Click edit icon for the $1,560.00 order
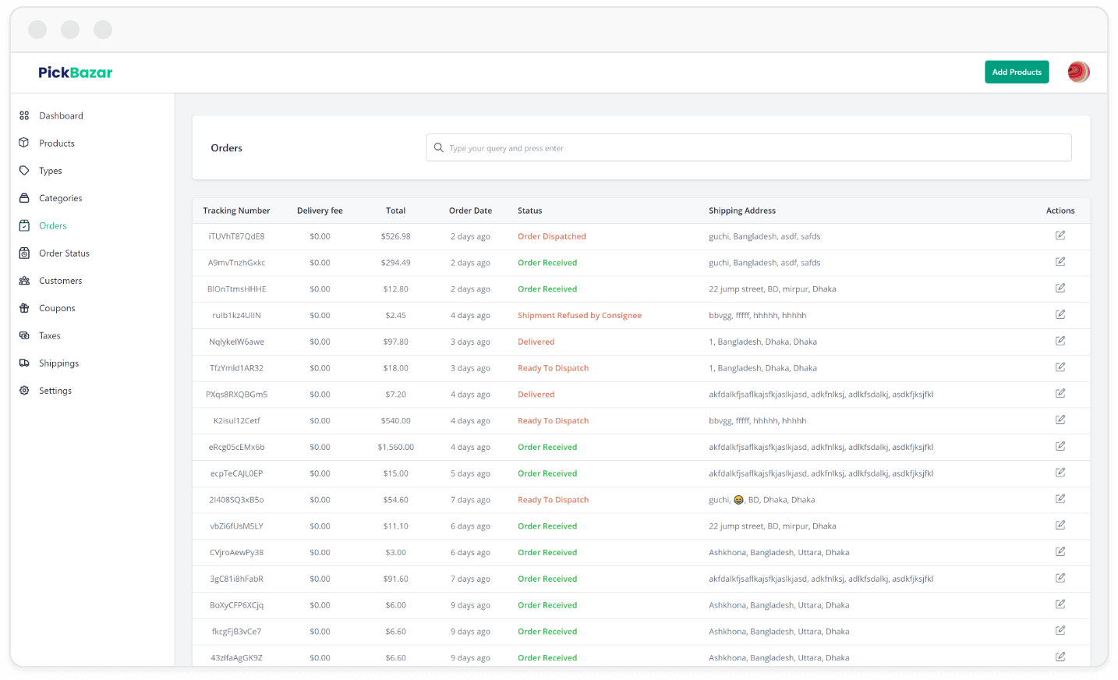1118x680 pixels. [x=1060, y=447]
